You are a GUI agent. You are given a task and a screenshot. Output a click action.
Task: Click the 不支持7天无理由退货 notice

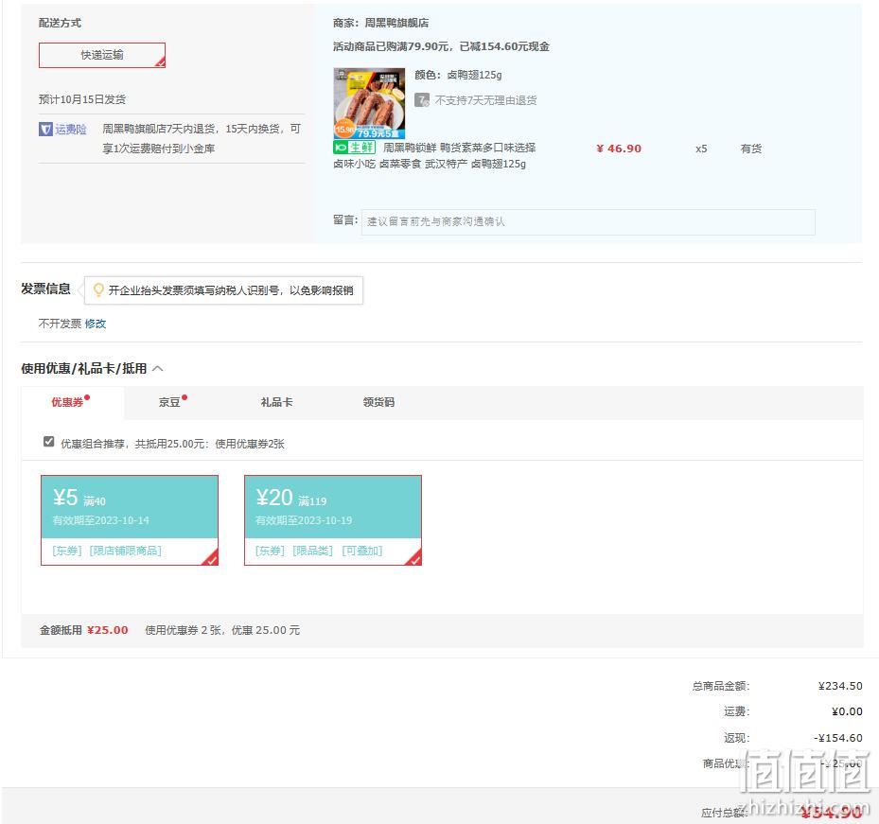[485, 100]
